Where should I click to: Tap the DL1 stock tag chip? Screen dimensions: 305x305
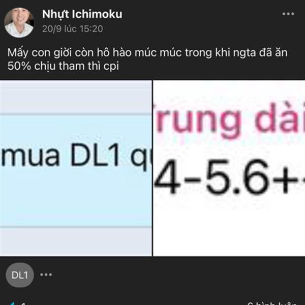coord(20,275)
